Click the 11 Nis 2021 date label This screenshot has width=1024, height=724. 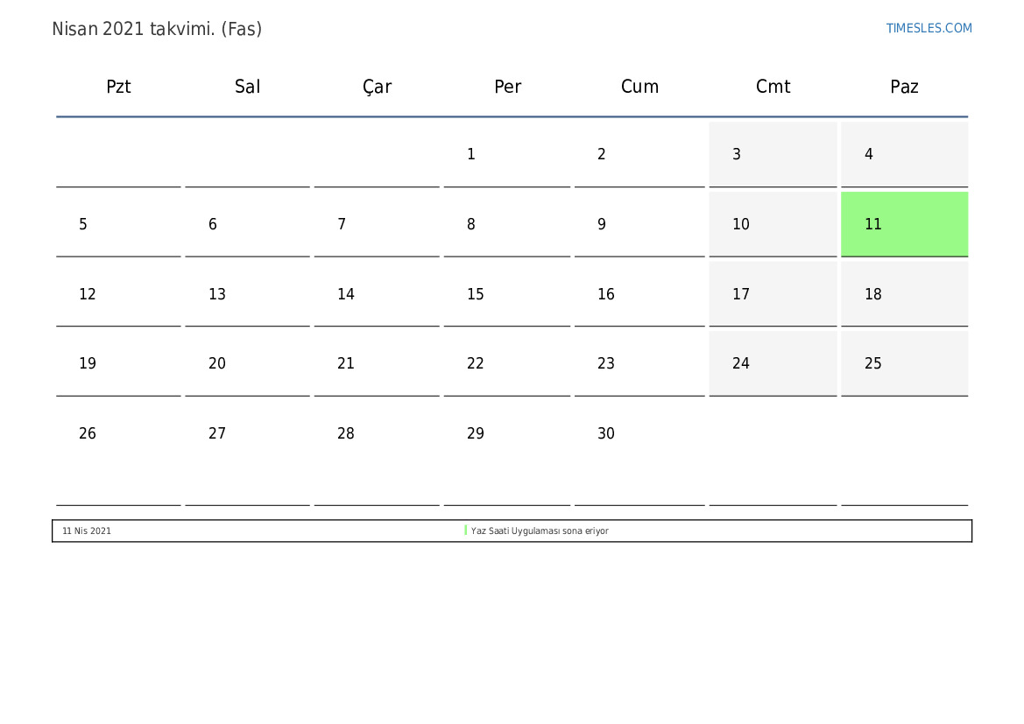86,531
